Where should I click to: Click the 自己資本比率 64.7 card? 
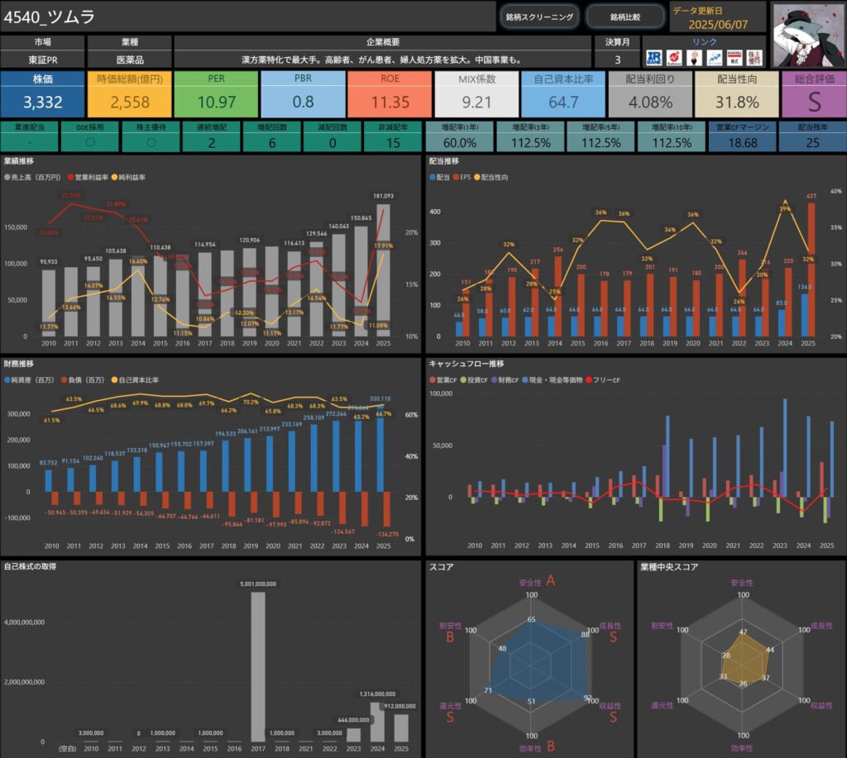[563, 94]
